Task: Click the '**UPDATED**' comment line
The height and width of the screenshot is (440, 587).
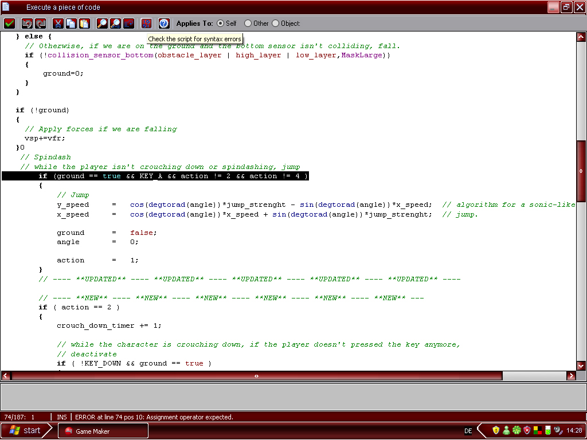Action: [250, 279]
